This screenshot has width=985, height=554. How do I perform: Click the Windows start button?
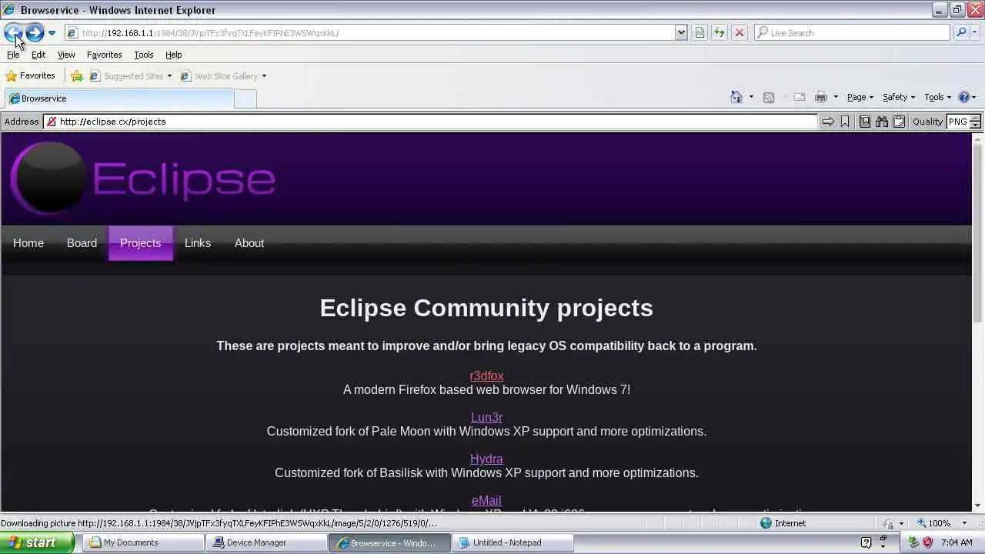coord(38,542)
